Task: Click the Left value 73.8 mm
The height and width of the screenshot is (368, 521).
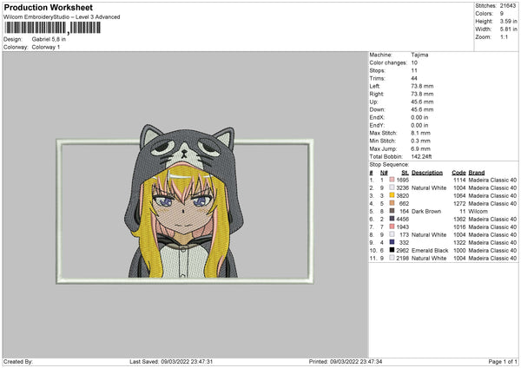Action: tap(422, 86)
